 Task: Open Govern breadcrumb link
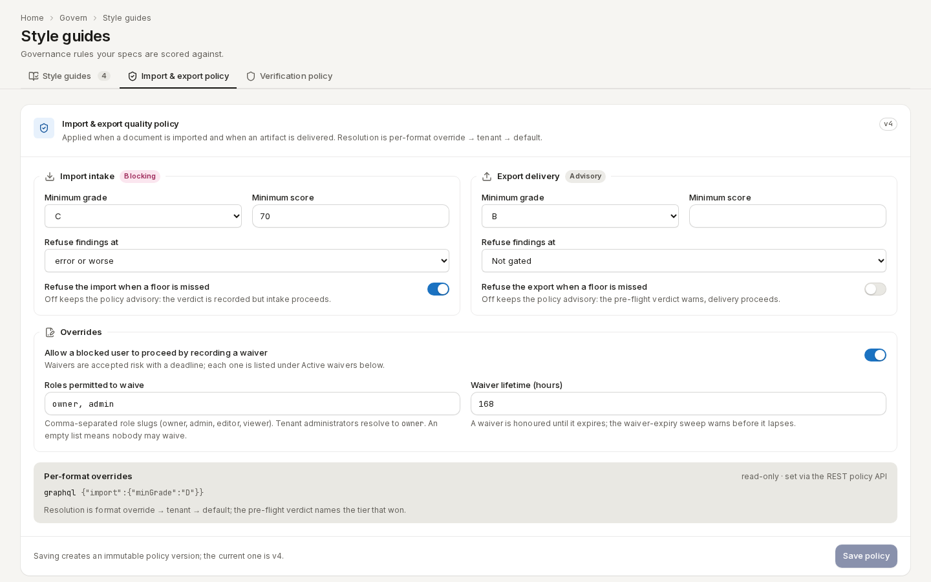(73, 18)
